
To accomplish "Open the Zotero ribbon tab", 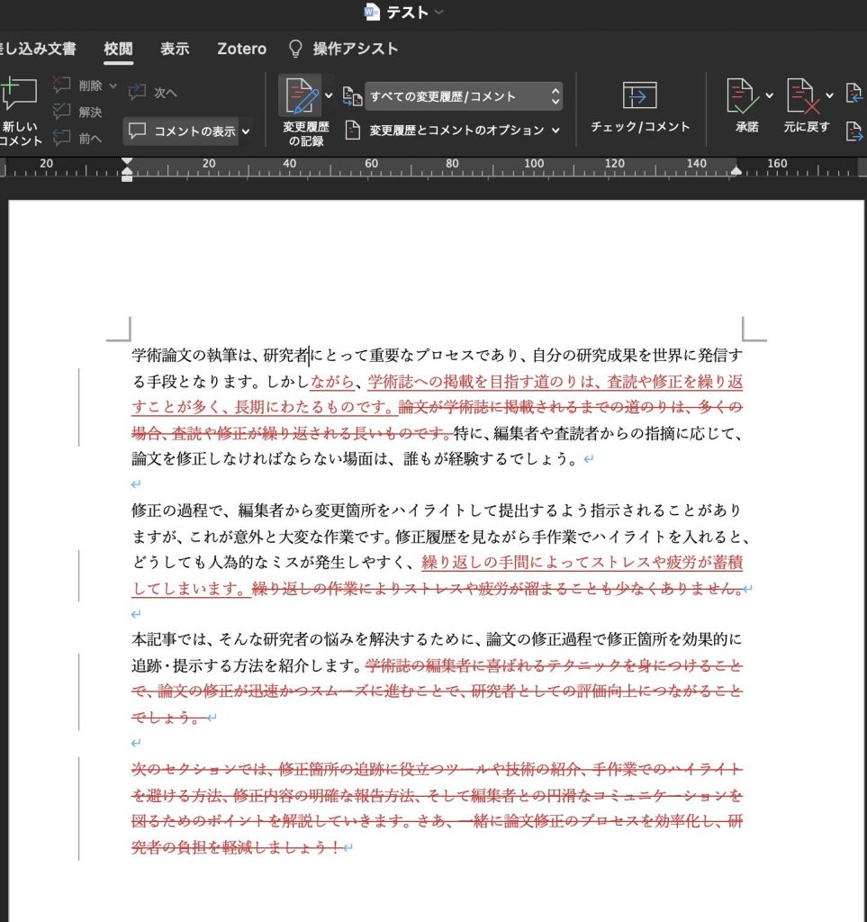I will 242,49.
